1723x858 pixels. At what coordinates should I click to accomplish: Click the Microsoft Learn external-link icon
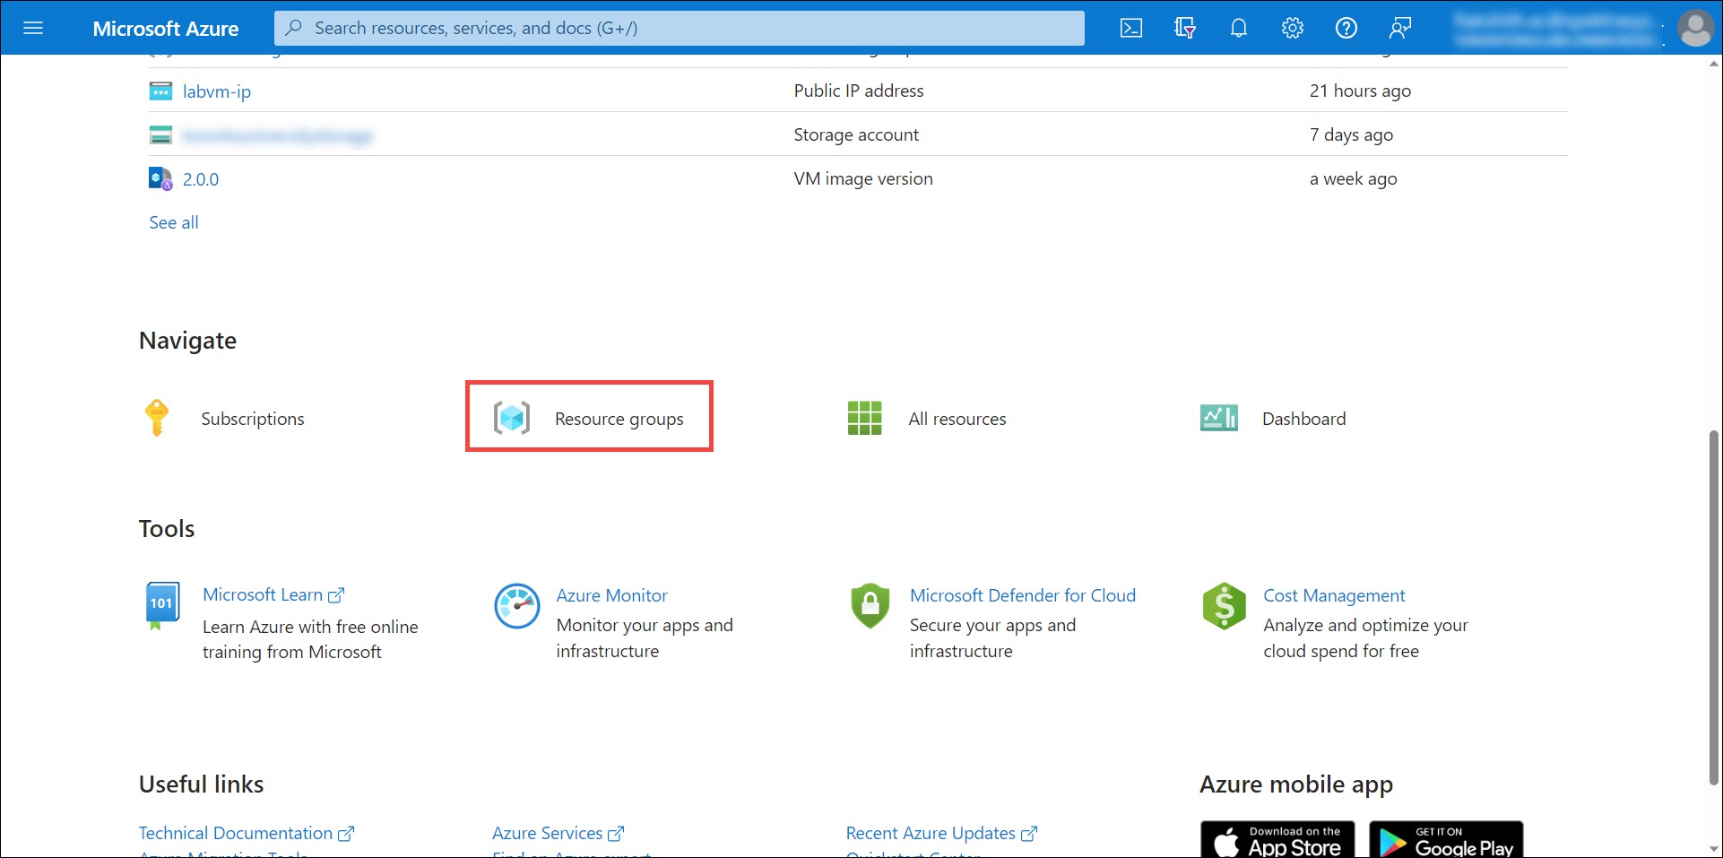point(336,595)
